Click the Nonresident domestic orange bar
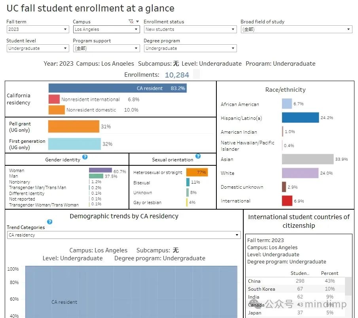Viewport: 358px width, 318px height. coord(57,110)
